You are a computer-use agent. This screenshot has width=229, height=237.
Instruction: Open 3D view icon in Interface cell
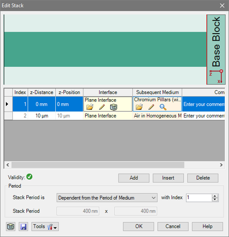113,107
